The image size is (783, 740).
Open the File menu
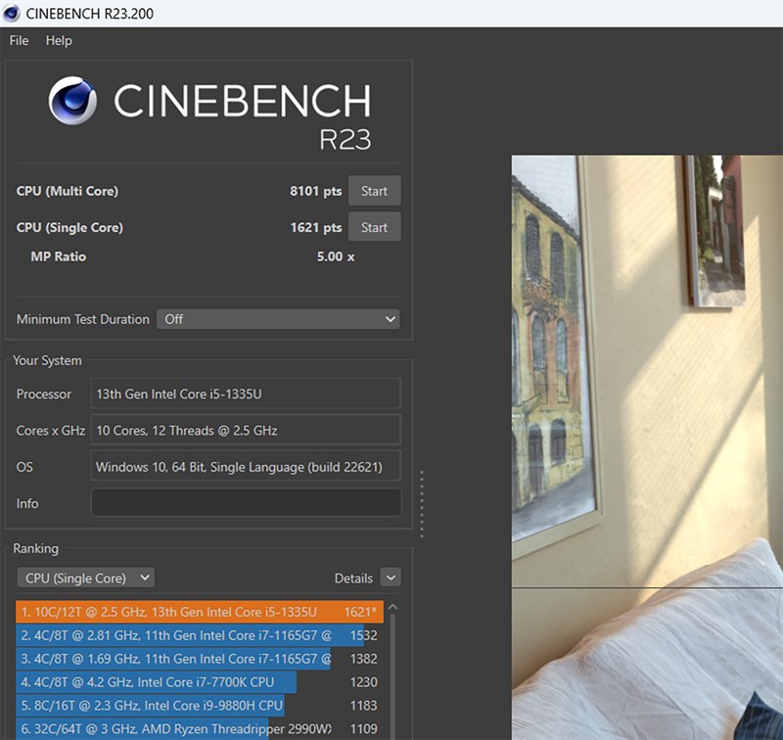tap(19, 40)
